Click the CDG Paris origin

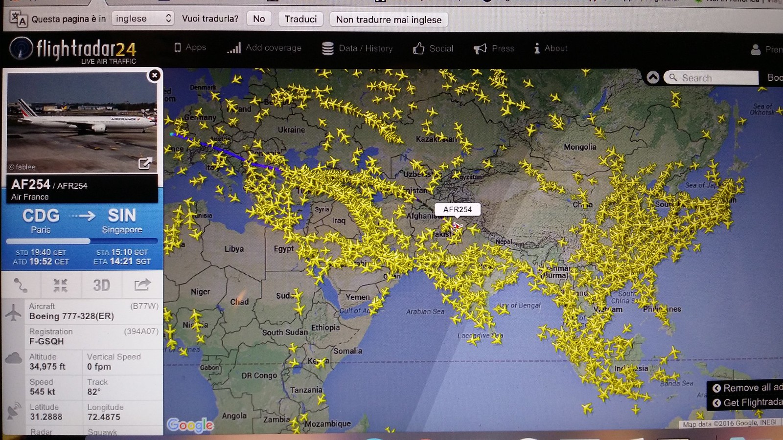41,220
